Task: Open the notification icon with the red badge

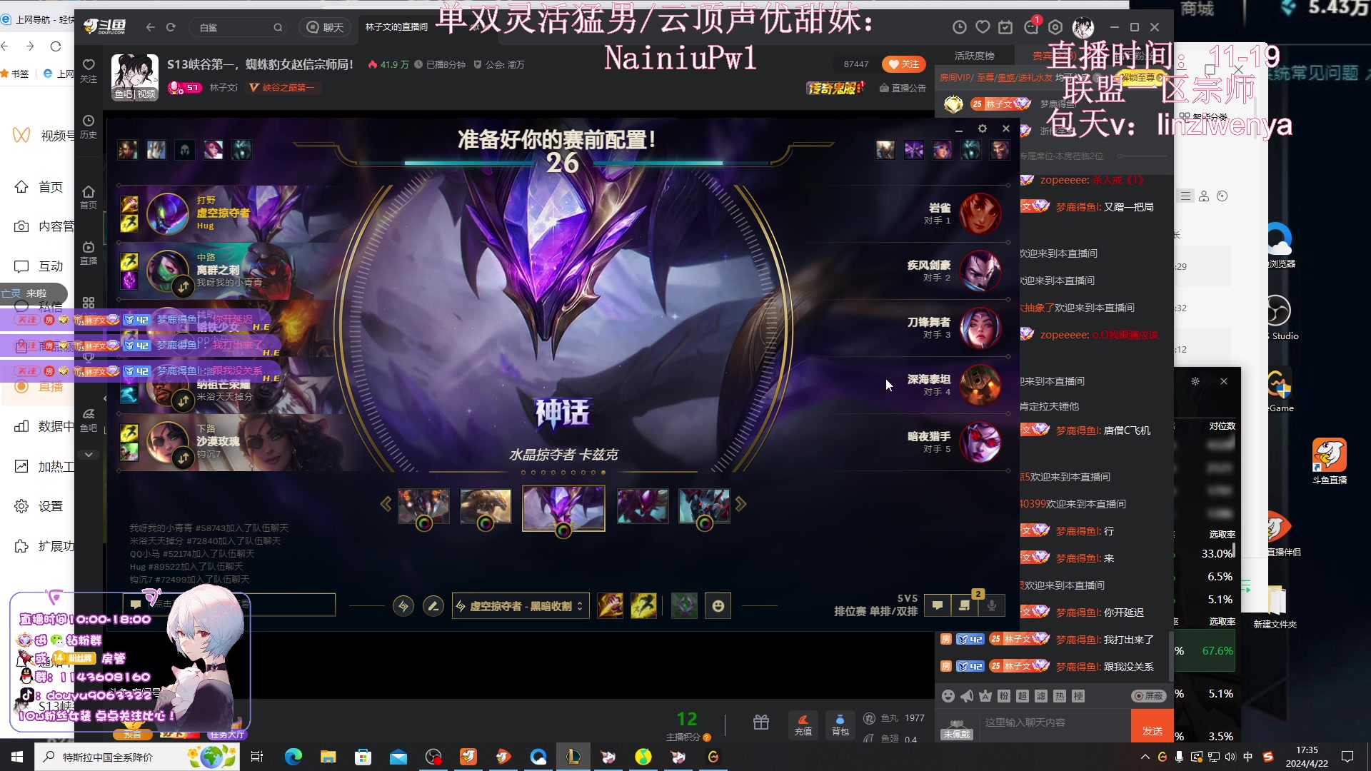Action: coord(1031,26)
